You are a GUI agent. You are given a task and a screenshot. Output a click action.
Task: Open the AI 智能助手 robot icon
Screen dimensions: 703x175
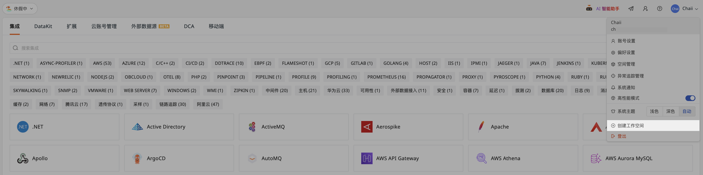click(x=589, y=8)
